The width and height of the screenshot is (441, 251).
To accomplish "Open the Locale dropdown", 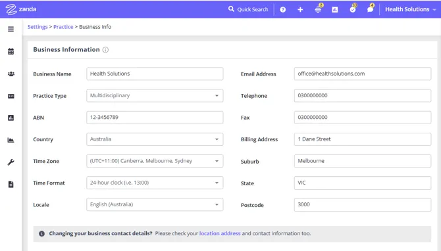I will 155,204.
